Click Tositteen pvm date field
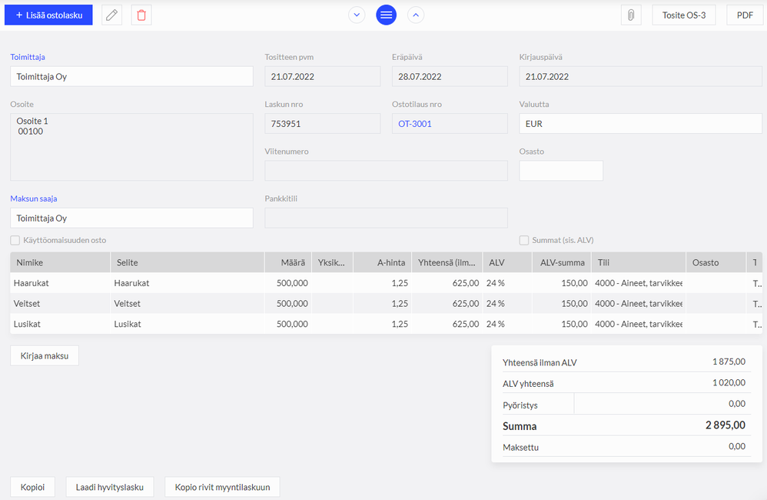 click(x=322, y=76)
